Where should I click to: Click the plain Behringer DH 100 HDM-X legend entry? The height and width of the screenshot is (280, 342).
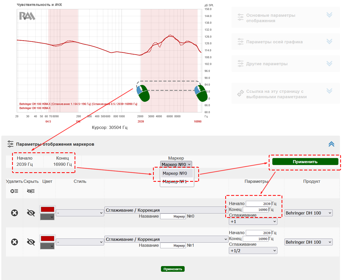[35, 108]
